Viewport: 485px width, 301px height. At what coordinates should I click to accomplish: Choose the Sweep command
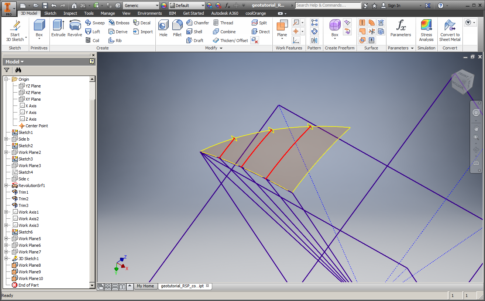click(95, 23)
